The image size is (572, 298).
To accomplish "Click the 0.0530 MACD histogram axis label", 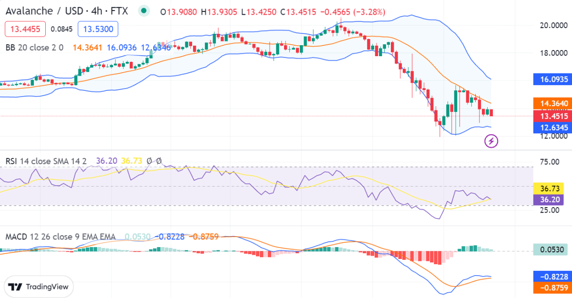I will (552, 249).
